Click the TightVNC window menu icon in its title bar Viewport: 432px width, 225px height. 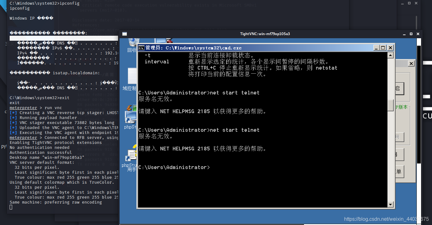pos(124,34)
